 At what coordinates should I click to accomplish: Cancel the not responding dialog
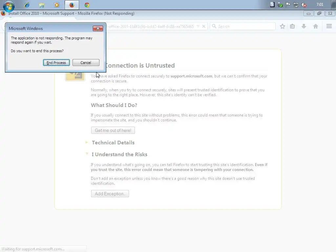coord(86,63)
